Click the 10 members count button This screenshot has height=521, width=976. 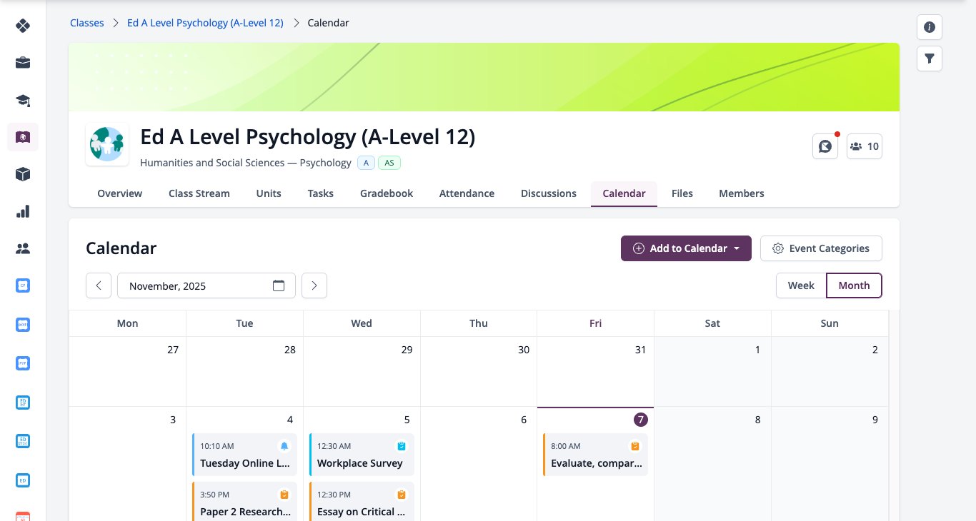[x=865, y=146]
